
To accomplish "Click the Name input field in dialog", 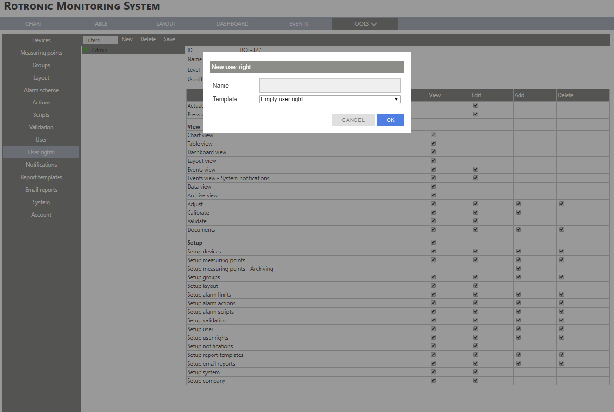I will 330,85.
